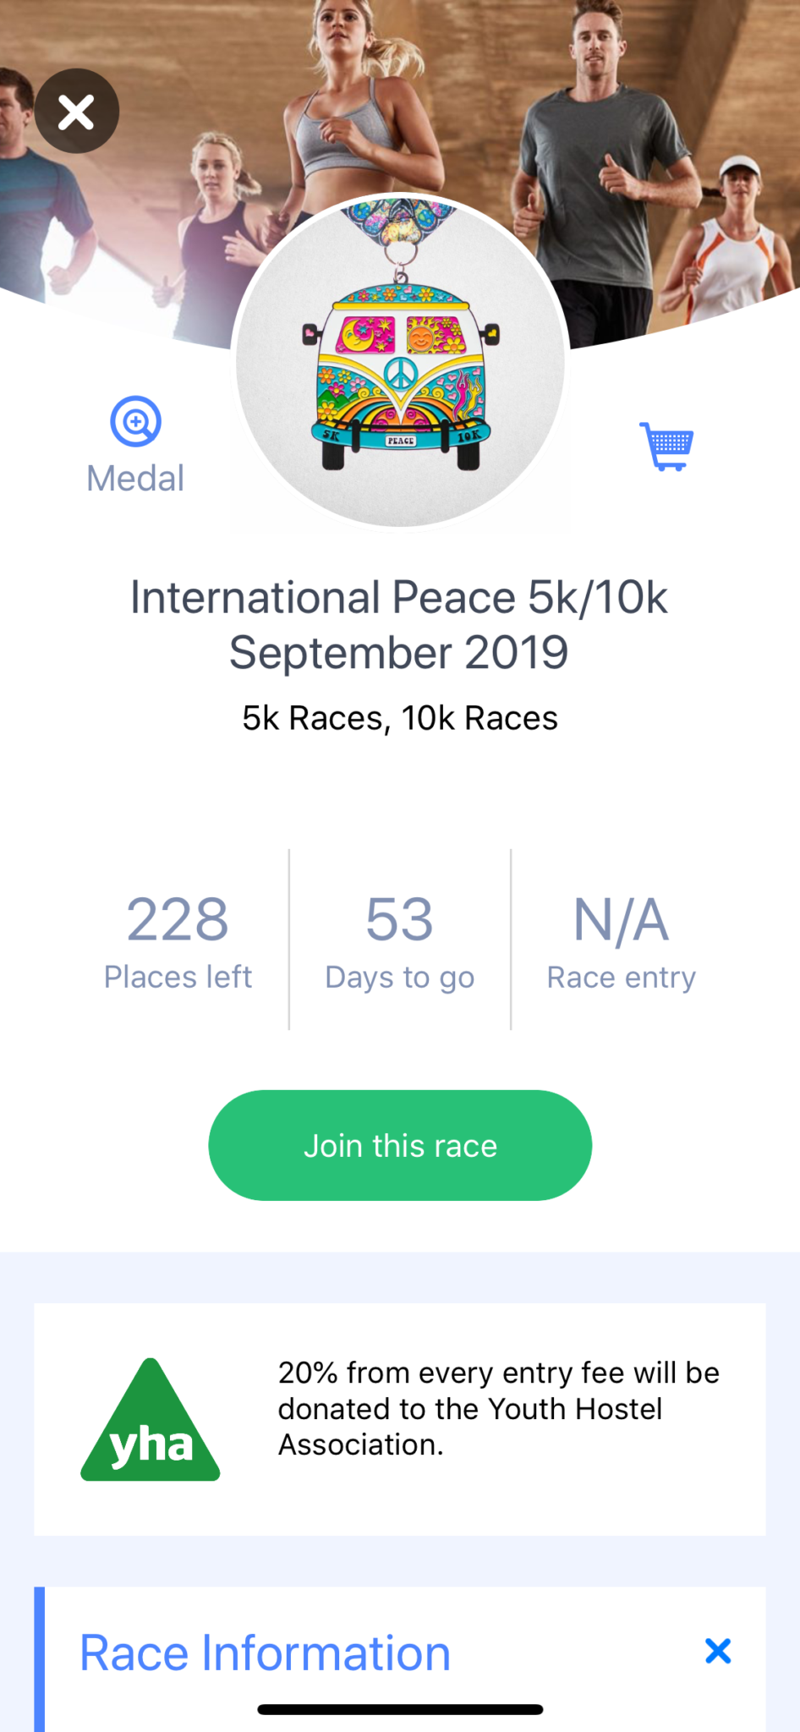Collapse Race Information using the blue X

[x=717, y=1650]
